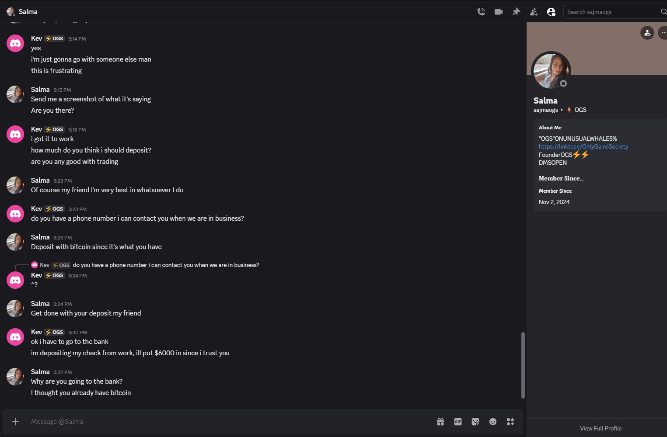Viewport: 667px width, 437px height.
Task: Click the chat scrollbar thumb
Action: [x=523, y=365]
